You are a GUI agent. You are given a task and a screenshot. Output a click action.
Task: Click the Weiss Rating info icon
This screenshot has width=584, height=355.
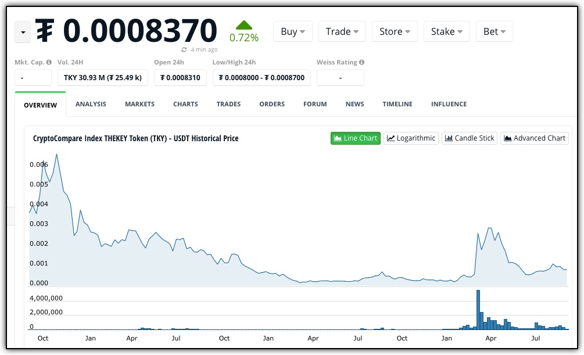[x=361, y=62]
